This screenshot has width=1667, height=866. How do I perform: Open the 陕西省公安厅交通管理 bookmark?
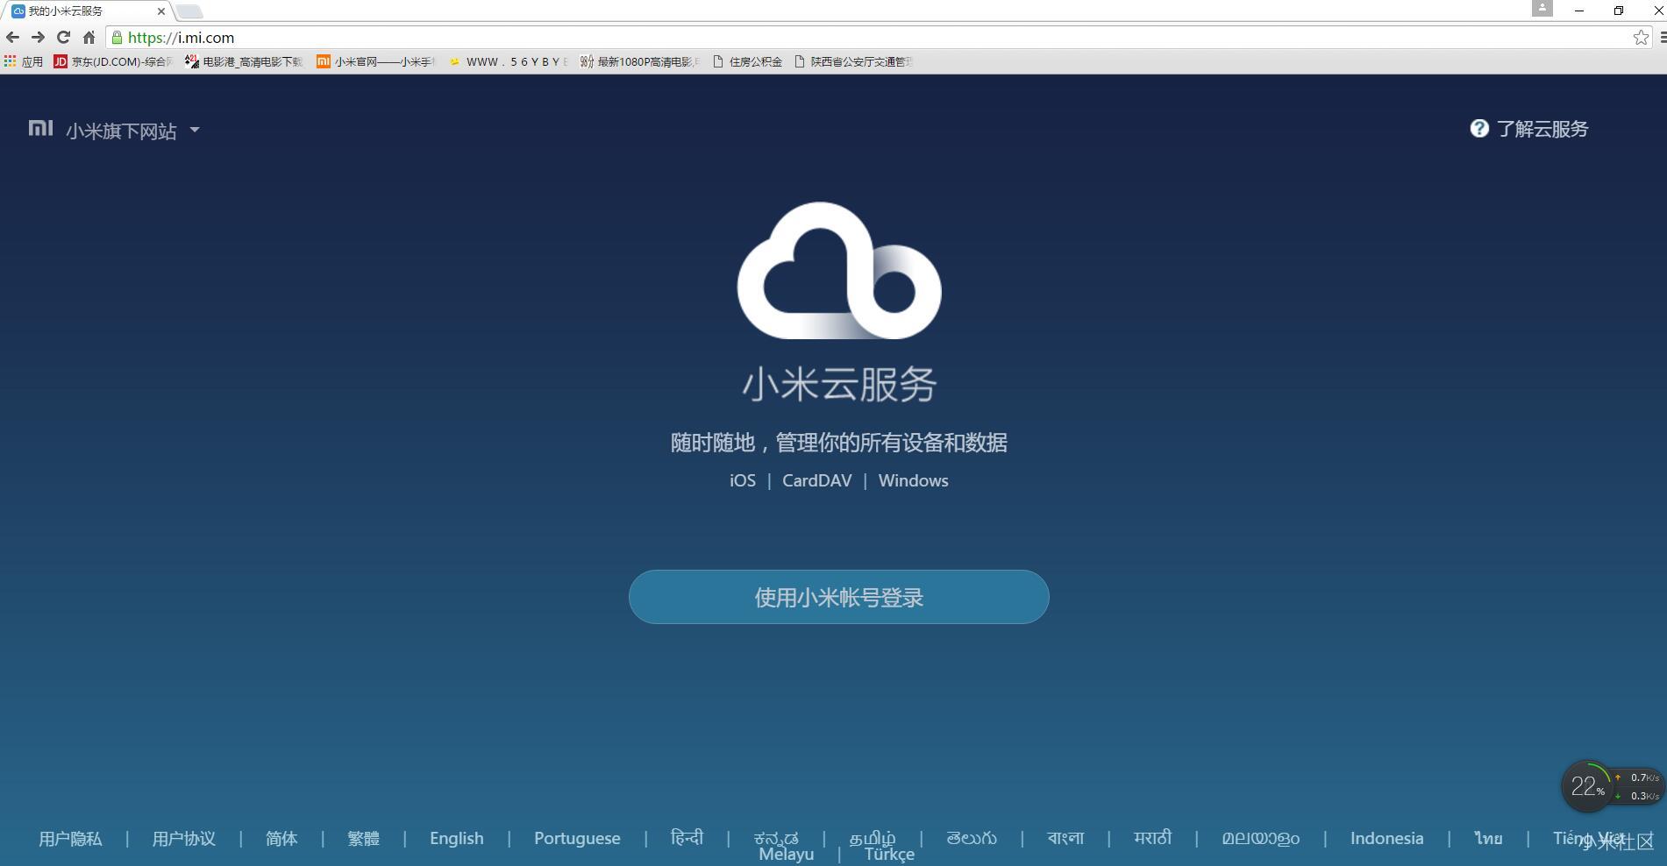click(x=853, y=61)
